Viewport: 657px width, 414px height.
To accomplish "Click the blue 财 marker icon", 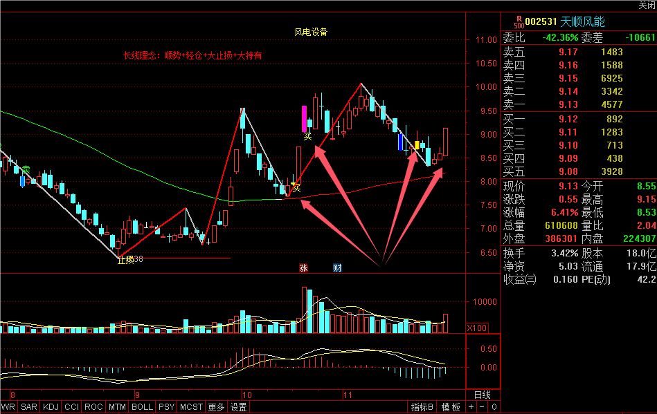I will pyautogui.click(x=337, y=268).
